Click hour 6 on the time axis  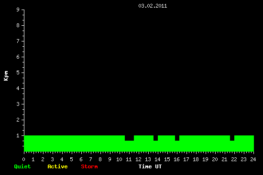[81, 159]
